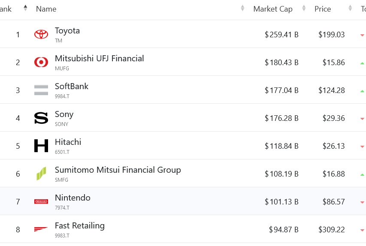Click the Sumitomo Mitsui green logo
The height and width of the screenshot is (246, 366).
pyautogui.click(x=41, y=174)
